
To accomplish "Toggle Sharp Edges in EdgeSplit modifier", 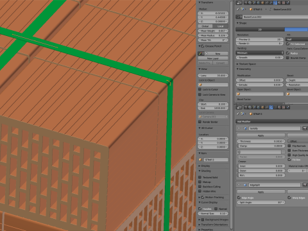I will [x=289, y=198].
